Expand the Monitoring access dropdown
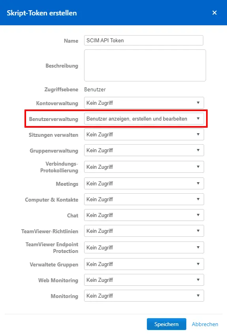 144,295
